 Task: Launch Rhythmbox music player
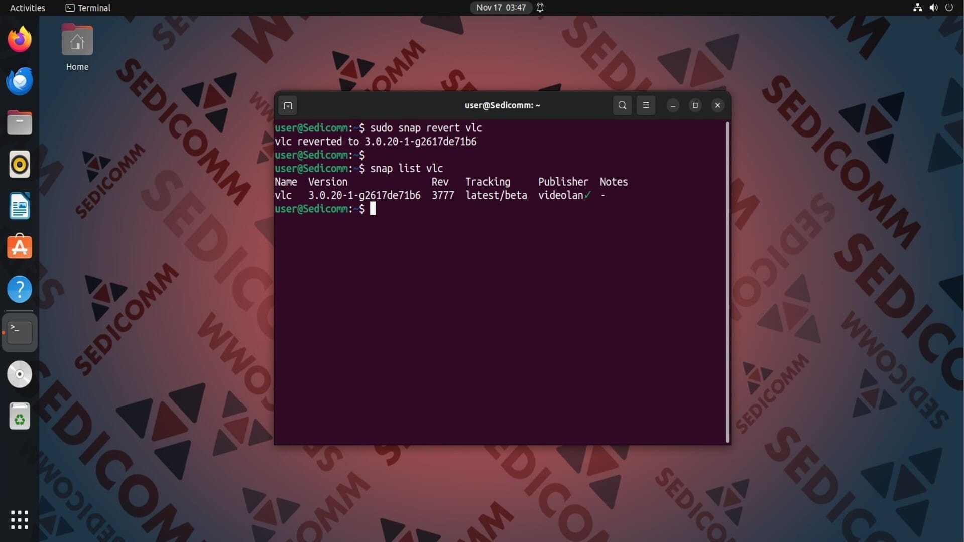20,165
